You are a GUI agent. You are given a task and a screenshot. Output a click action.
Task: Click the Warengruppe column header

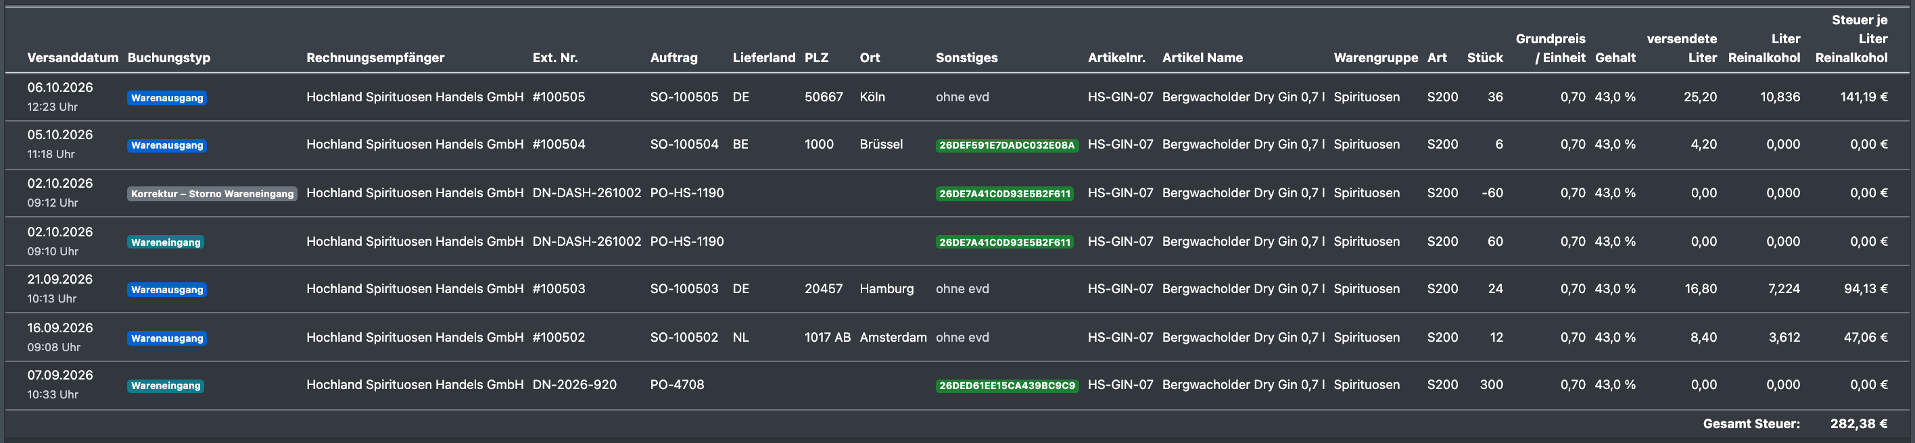[1376, 58]
